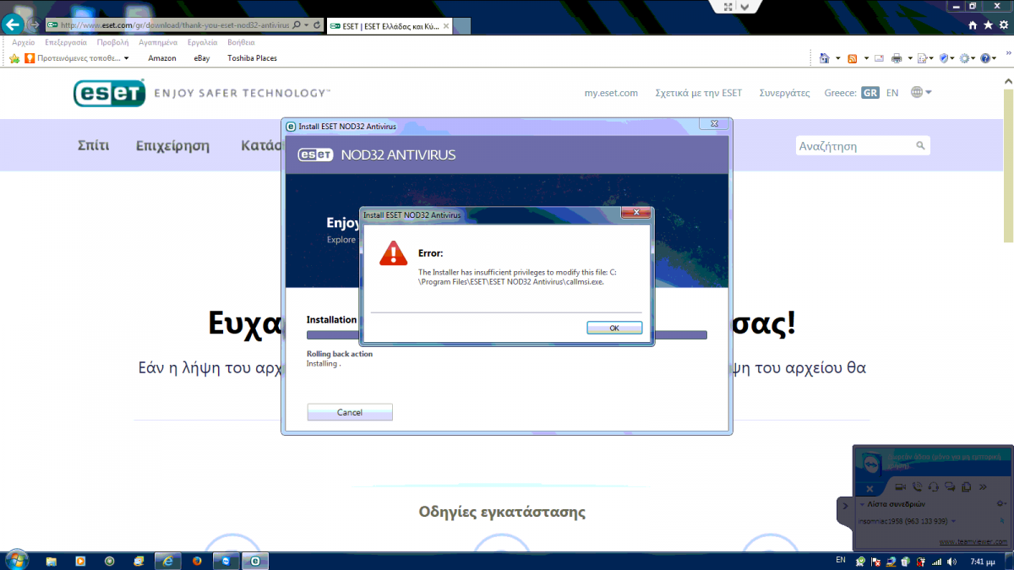1014x570 pixels.
Task: Open the Επεξεργασία menu
Action: click(x=66, y=42)
